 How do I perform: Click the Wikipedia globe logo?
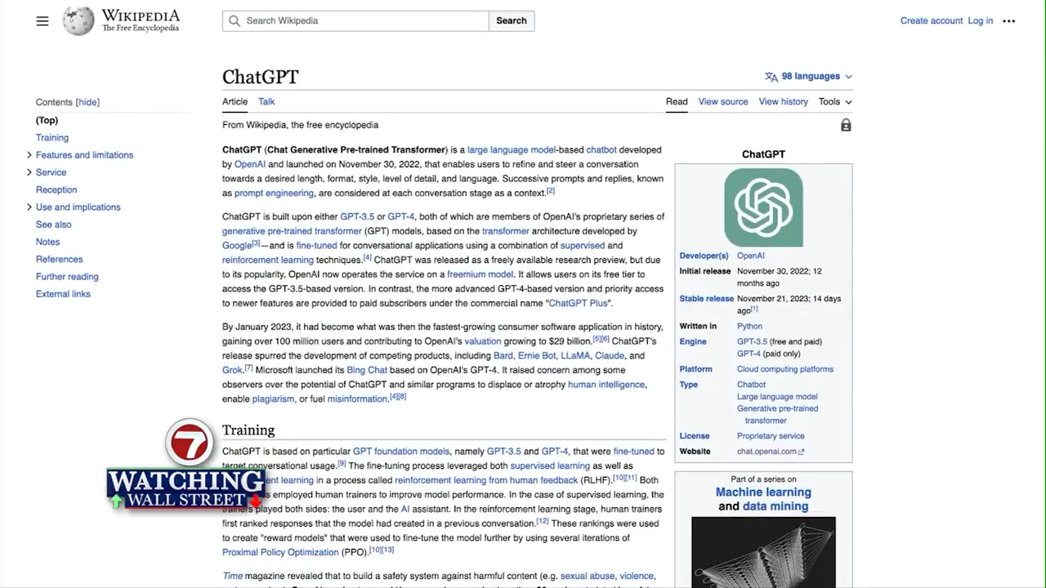78,21
